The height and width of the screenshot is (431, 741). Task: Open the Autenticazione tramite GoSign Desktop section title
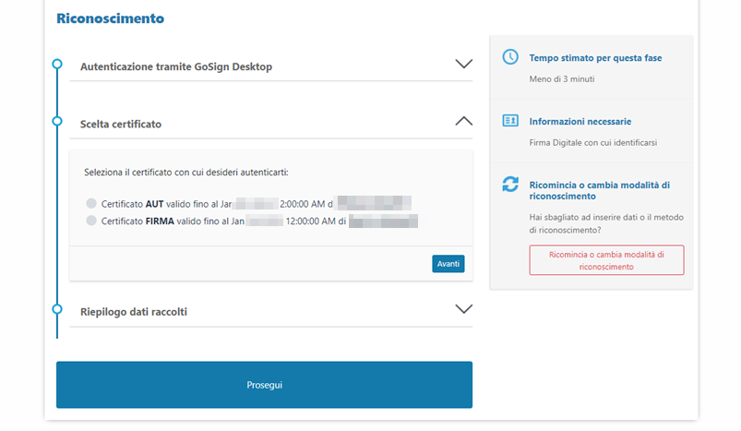click(176, 66)
